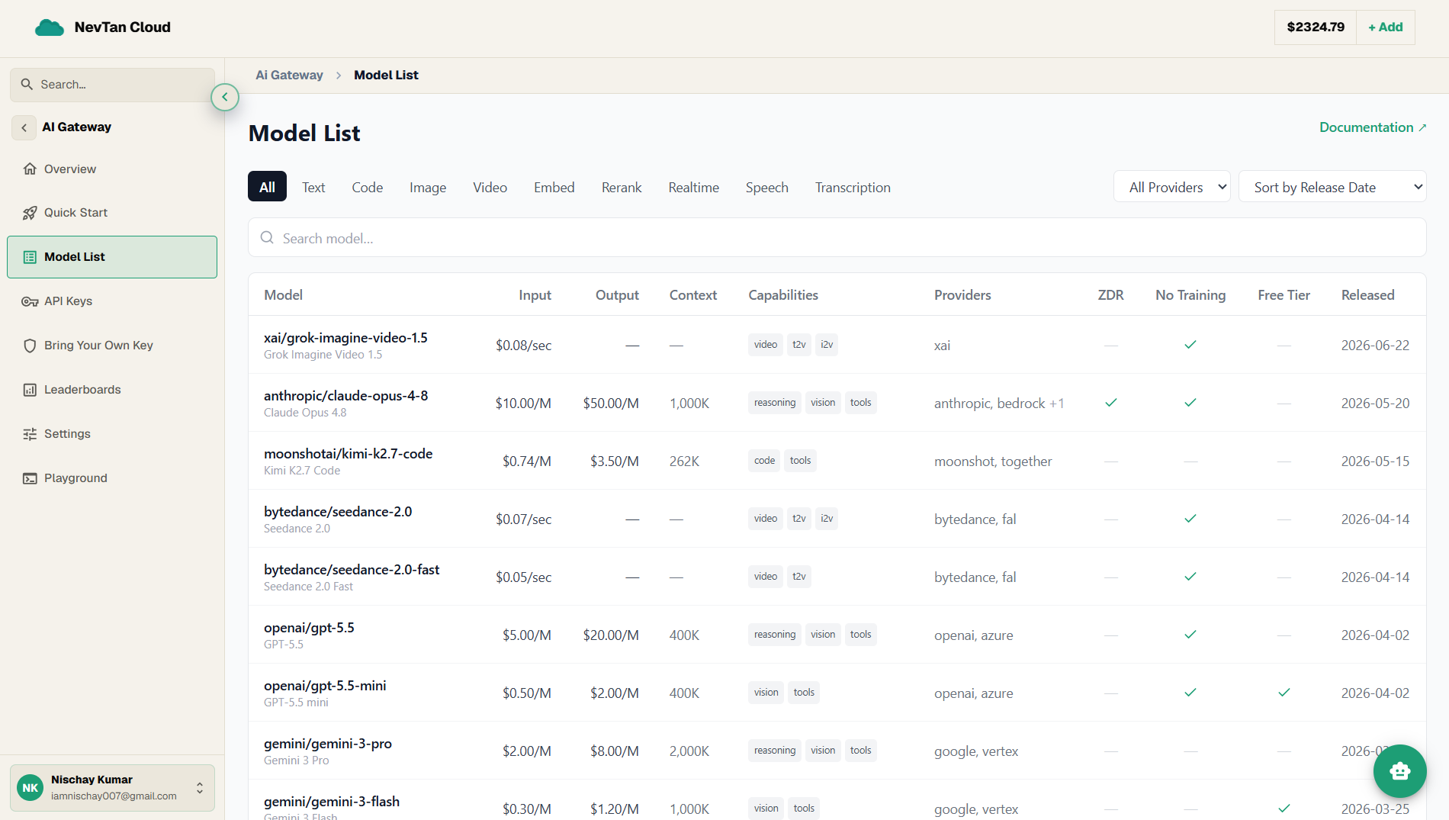Switch to the Video filter tab
Viewport: 1449px width, 820px height.
490,187
